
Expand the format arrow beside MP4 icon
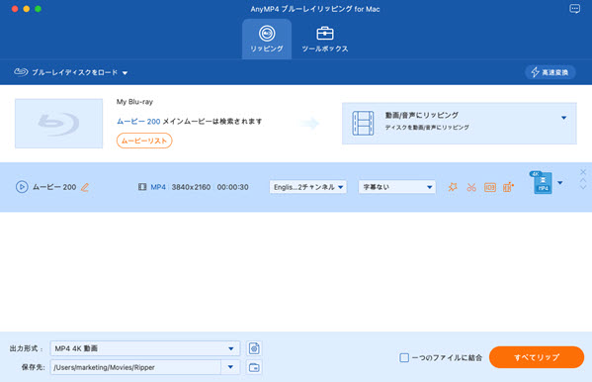click(560, 183)
